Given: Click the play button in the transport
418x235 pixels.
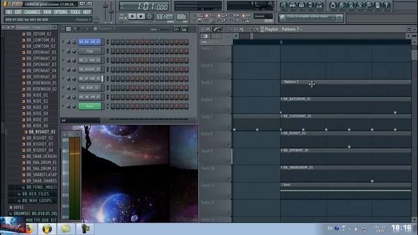Looking at the screenshot, I should pos(132,16).
